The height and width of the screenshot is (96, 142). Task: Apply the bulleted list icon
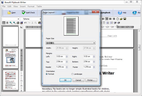108,23
